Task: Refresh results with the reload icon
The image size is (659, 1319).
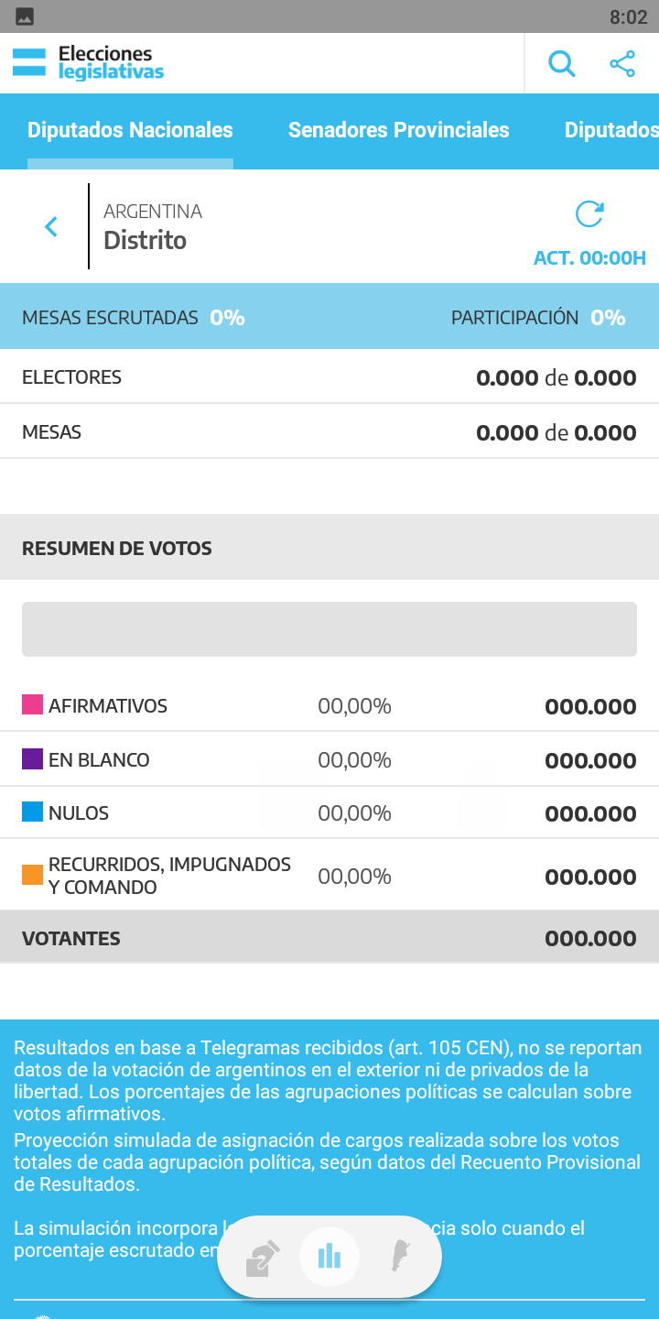Action: click(x=589, y=214)
